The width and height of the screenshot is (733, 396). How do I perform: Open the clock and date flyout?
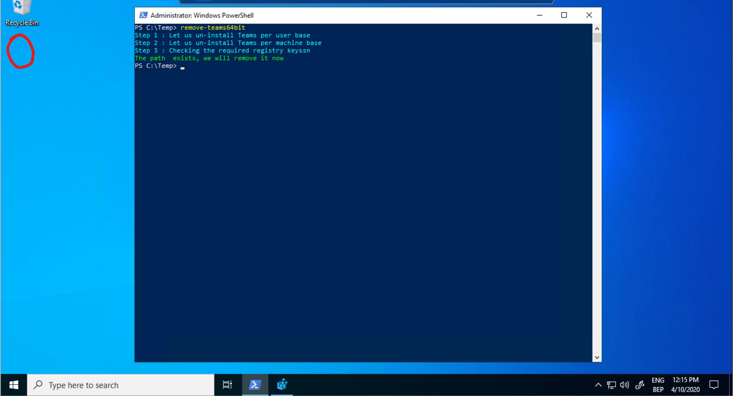click(x=685, y=385)
